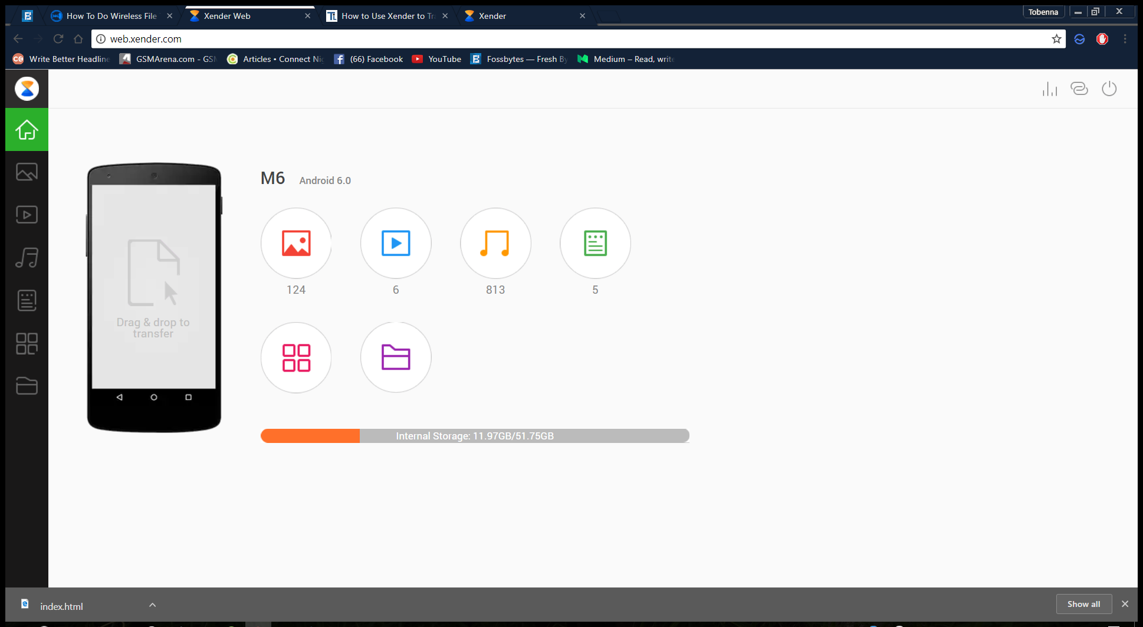The height and width of the screenshot is (627, 1143).
Task: Open the Music circle showing 813 items
Action: click(x=495, y=243)
